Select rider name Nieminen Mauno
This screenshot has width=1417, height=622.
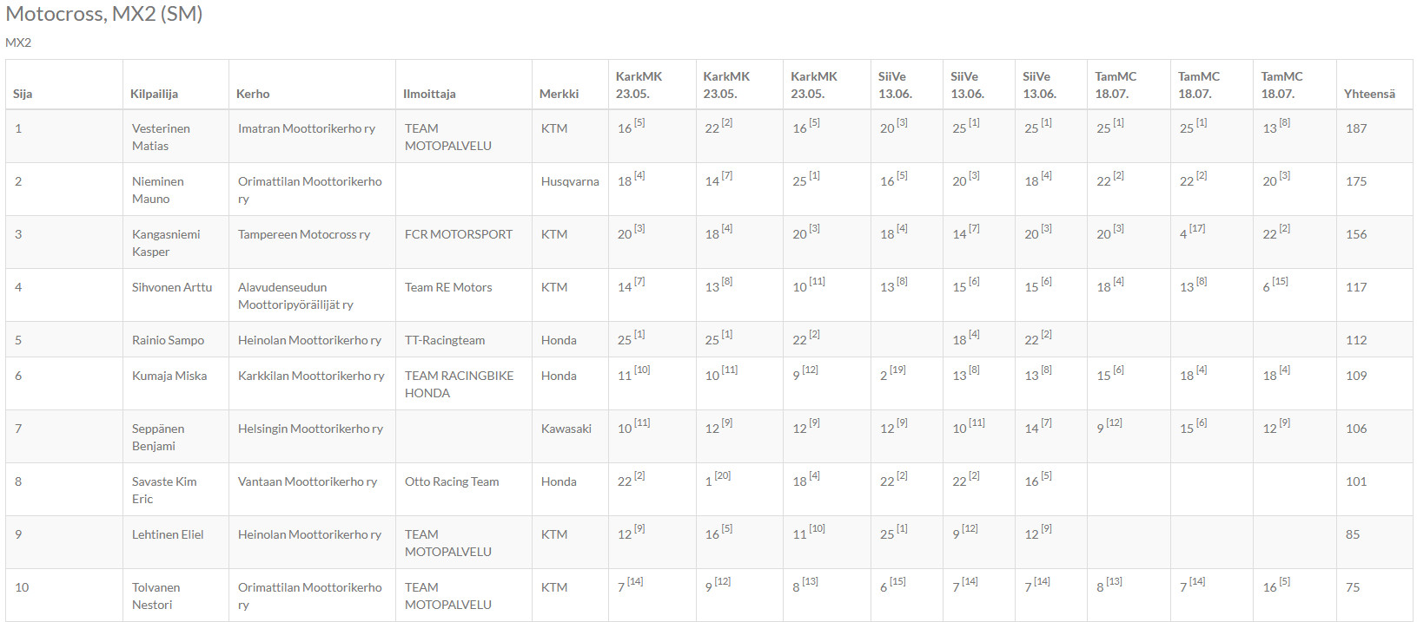158,190
